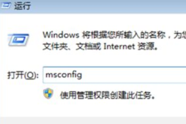
Task: Click the 运行 window title text
Action: point(22,6)
